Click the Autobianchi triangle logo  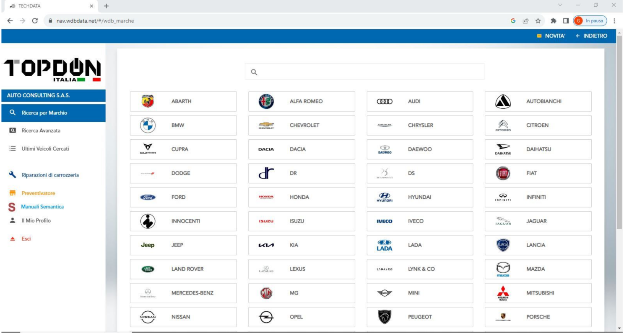click(503, 101)
